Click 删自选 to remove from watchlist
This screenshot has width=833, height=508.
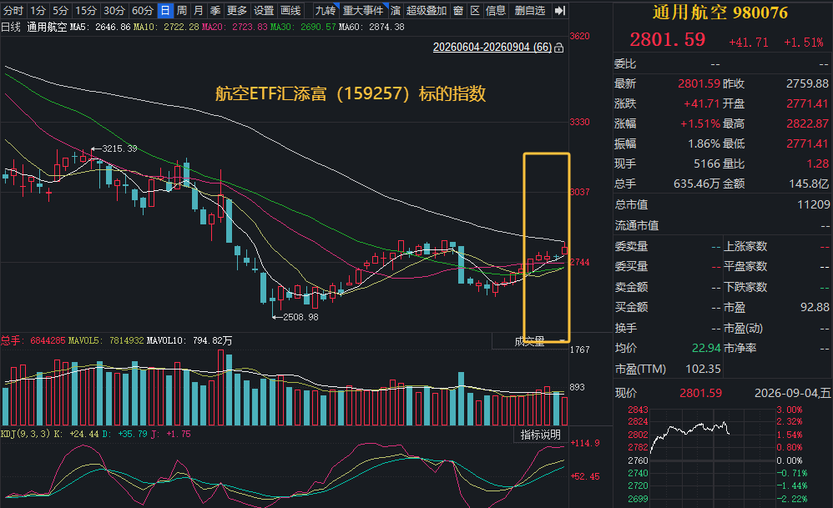[530, 11]
